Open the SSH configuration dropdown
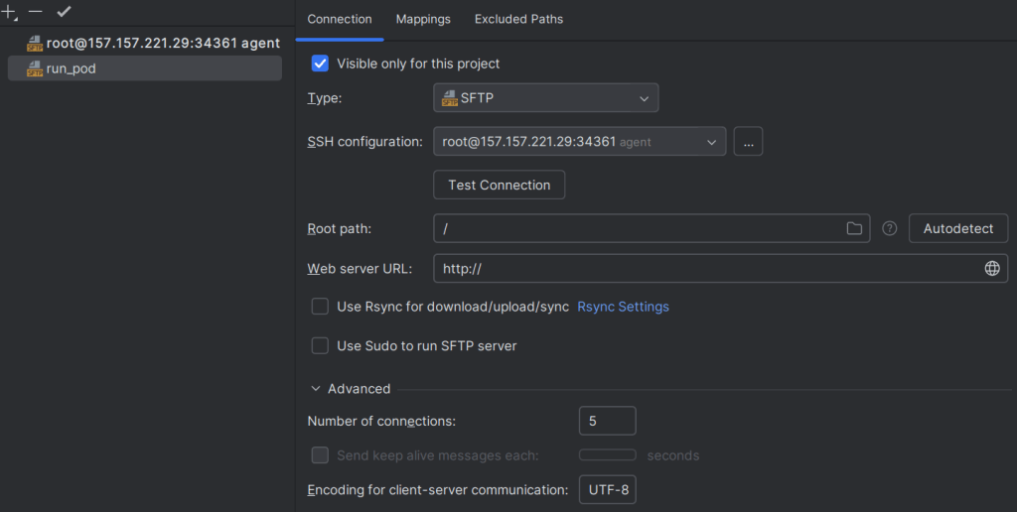This screenshot has width=1017, height=512. click(579, 142)
